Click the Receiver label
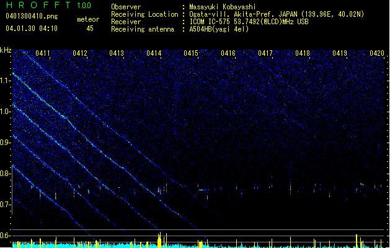The width and height of the screenshot is (390, 248). tap(126, 22)
